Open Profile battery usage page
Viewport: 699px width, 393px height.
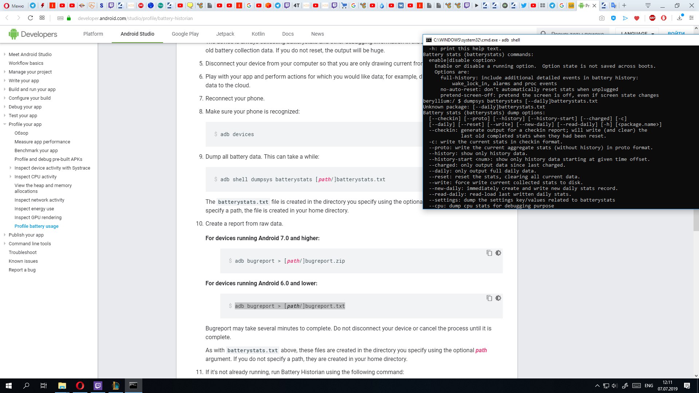click(36, 226)
